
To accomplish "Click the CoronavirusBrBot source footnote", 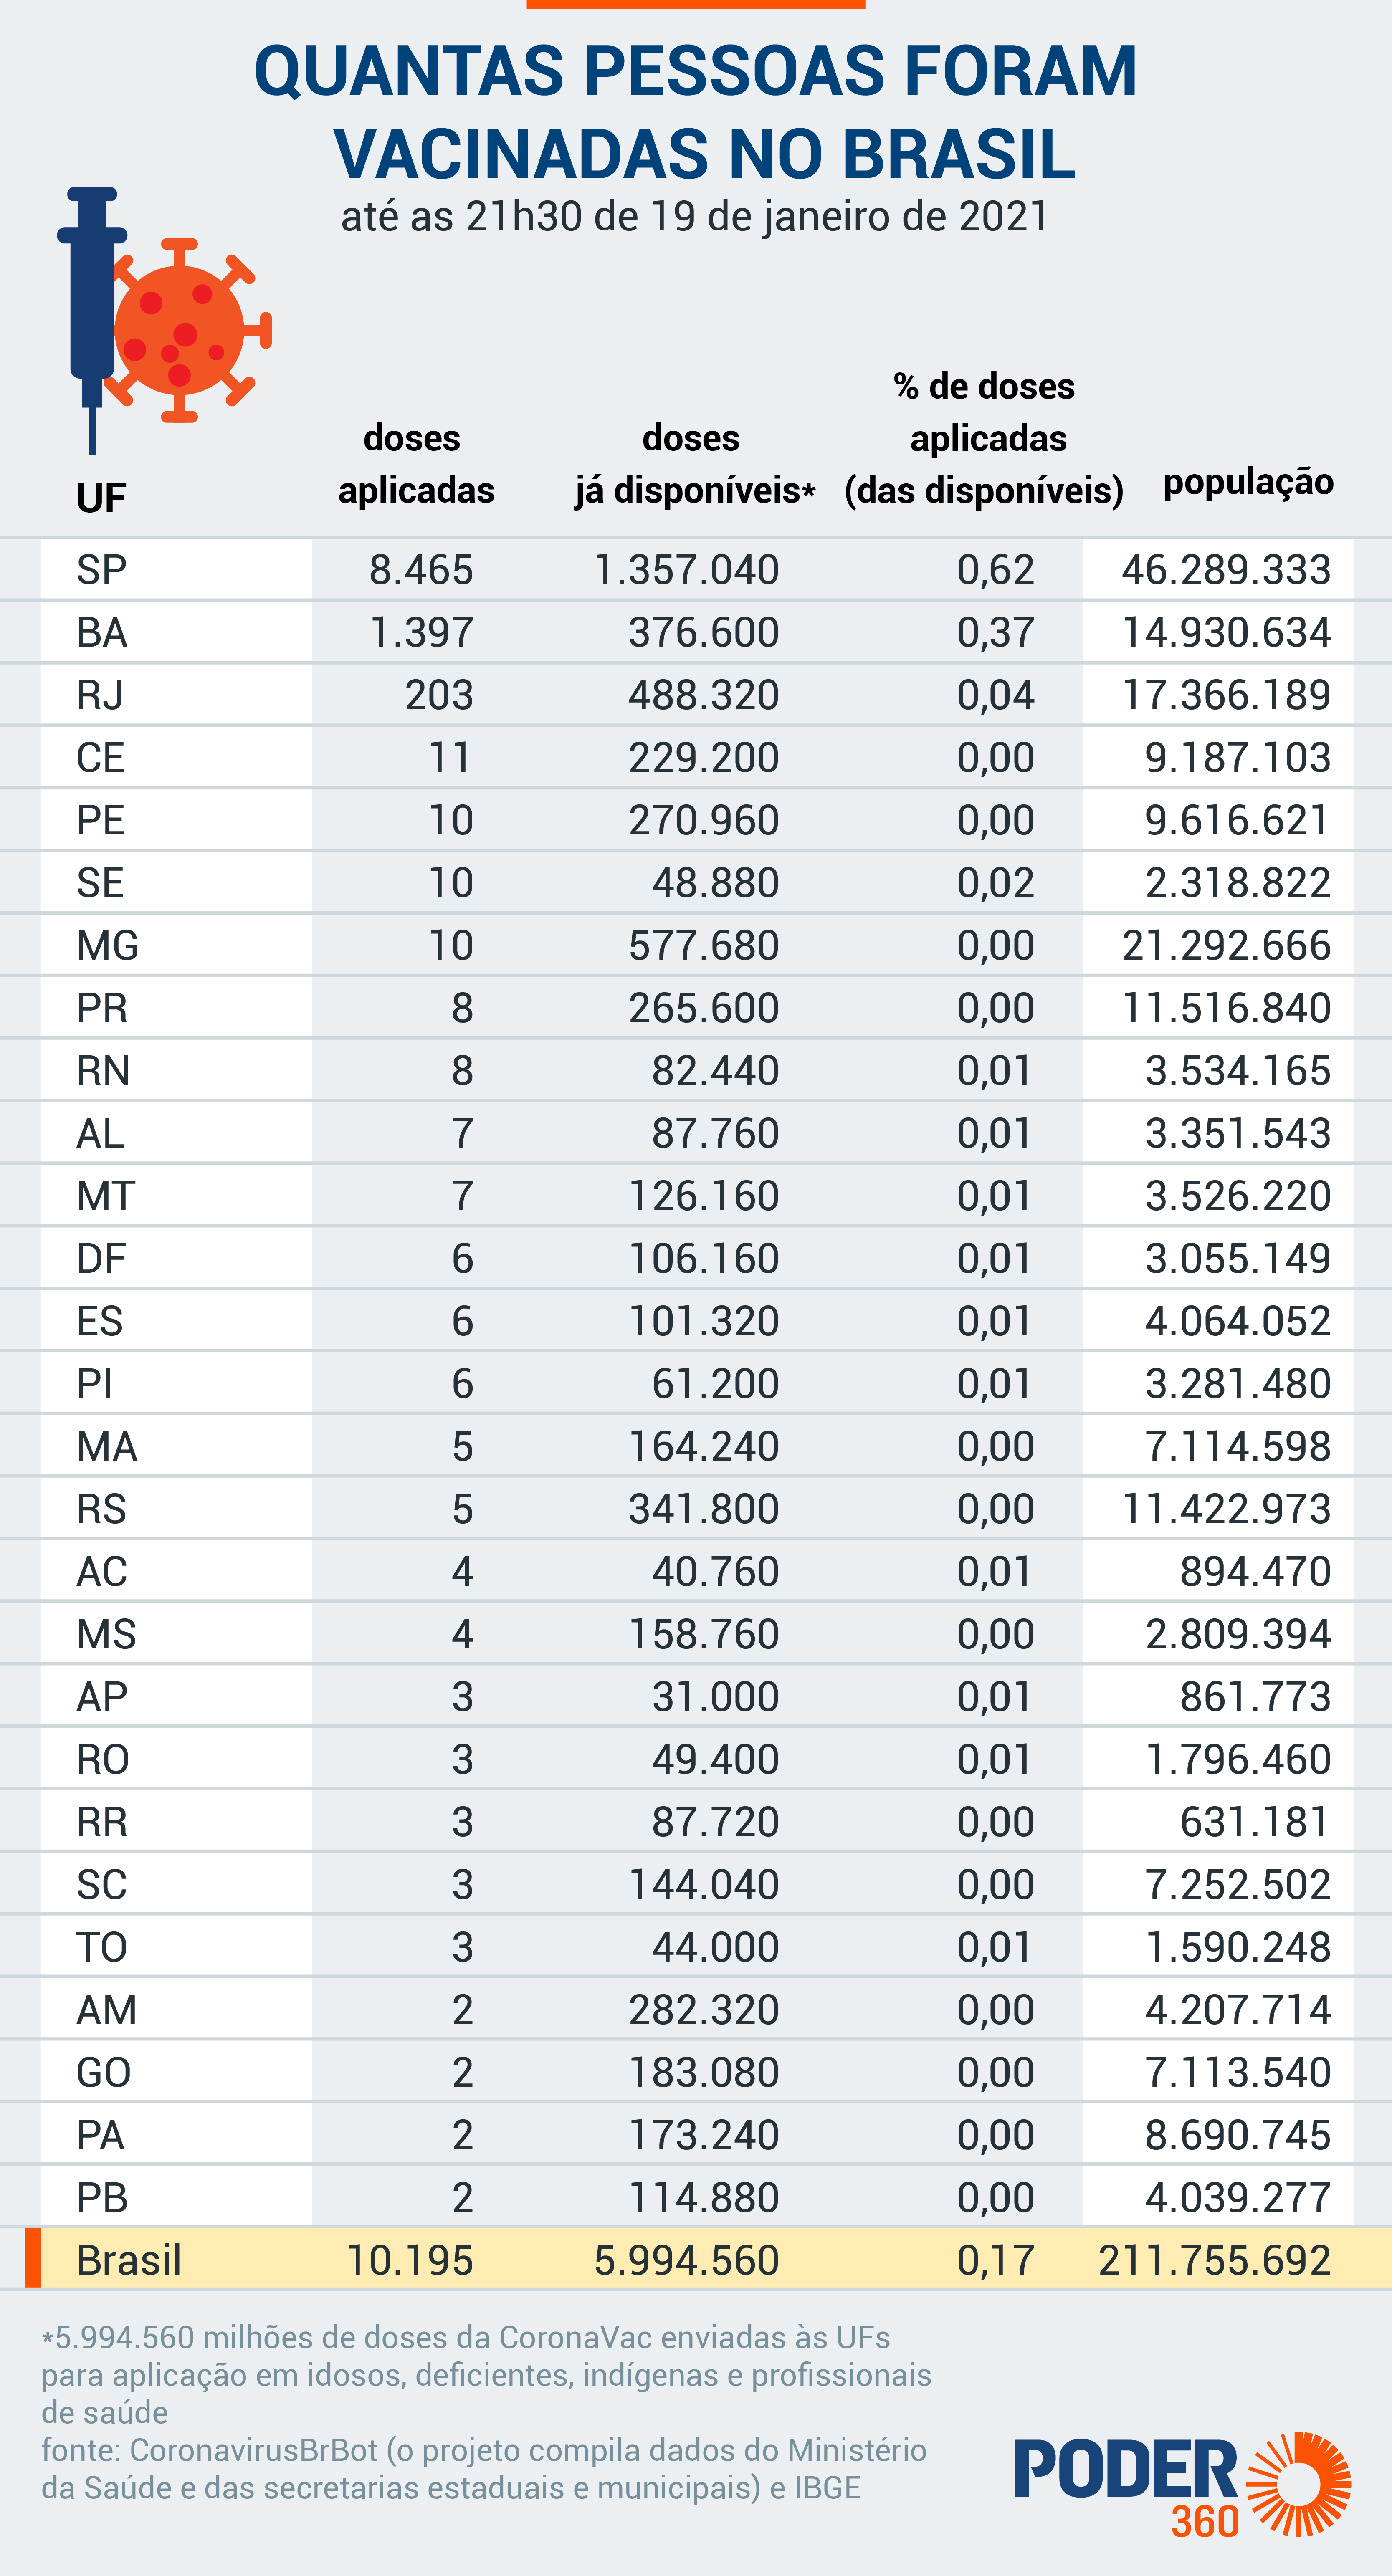I will [x=484, y=2469].
